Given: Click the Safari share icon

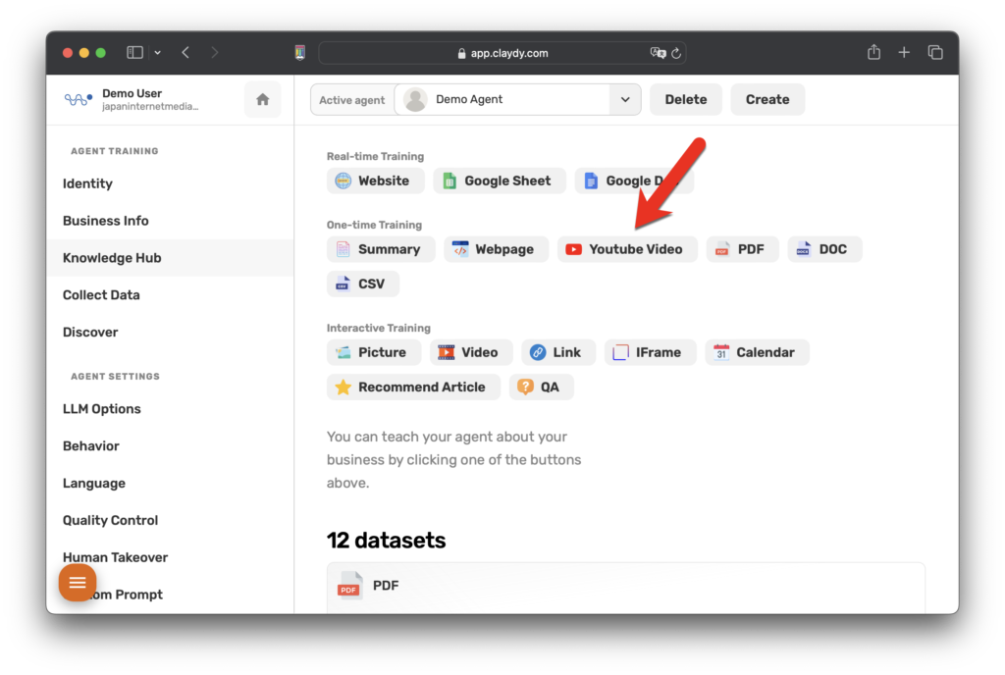Looking at the screenshot, I should click(873, 53).
